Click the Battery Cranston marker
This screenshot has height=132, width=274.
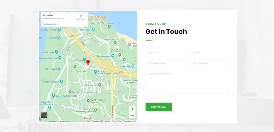pyautogui.click(x=59, y=29)
